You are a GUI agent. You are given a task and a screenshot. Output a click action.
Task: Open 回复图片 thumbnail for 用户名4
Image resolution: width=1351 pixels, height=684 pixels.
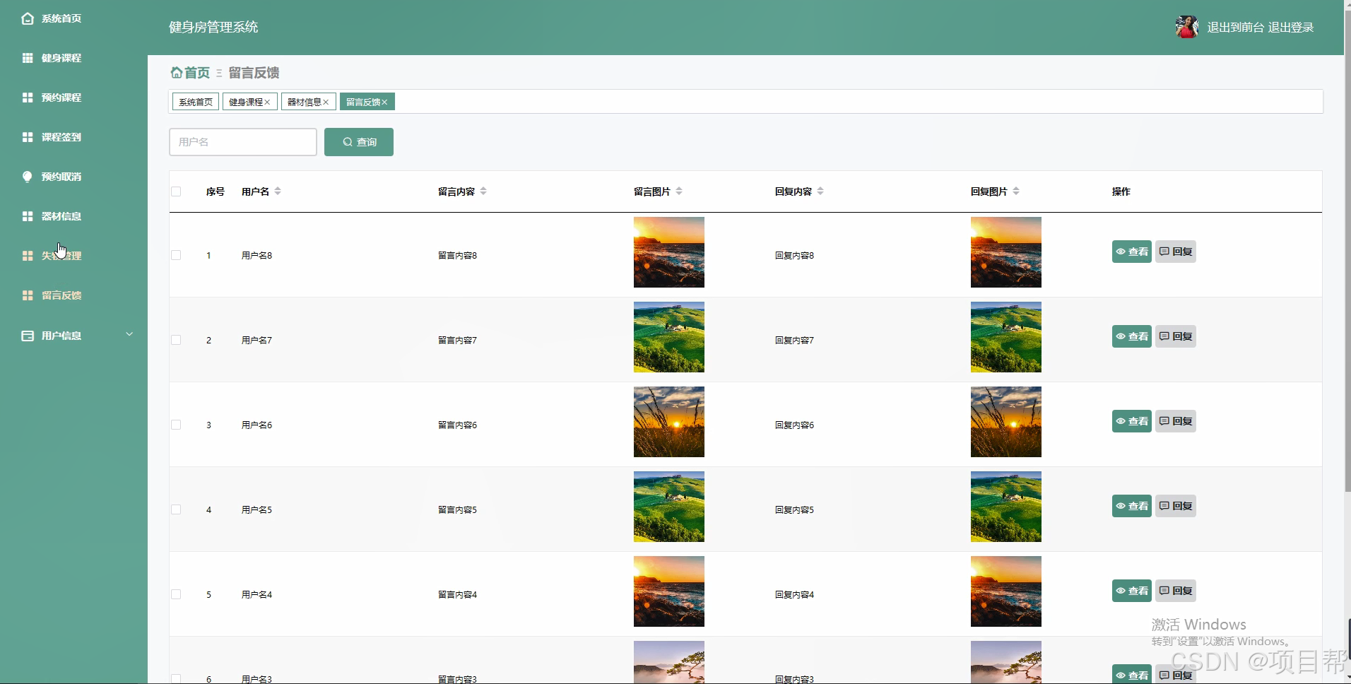pos(1006,591)
